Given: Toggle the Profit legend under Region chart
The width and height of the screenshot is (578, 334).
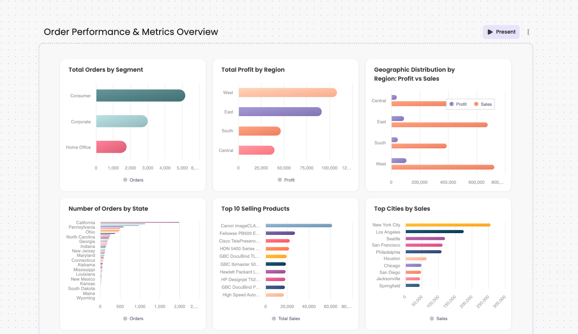Looking at the screenshot, I should click(286, 180).
